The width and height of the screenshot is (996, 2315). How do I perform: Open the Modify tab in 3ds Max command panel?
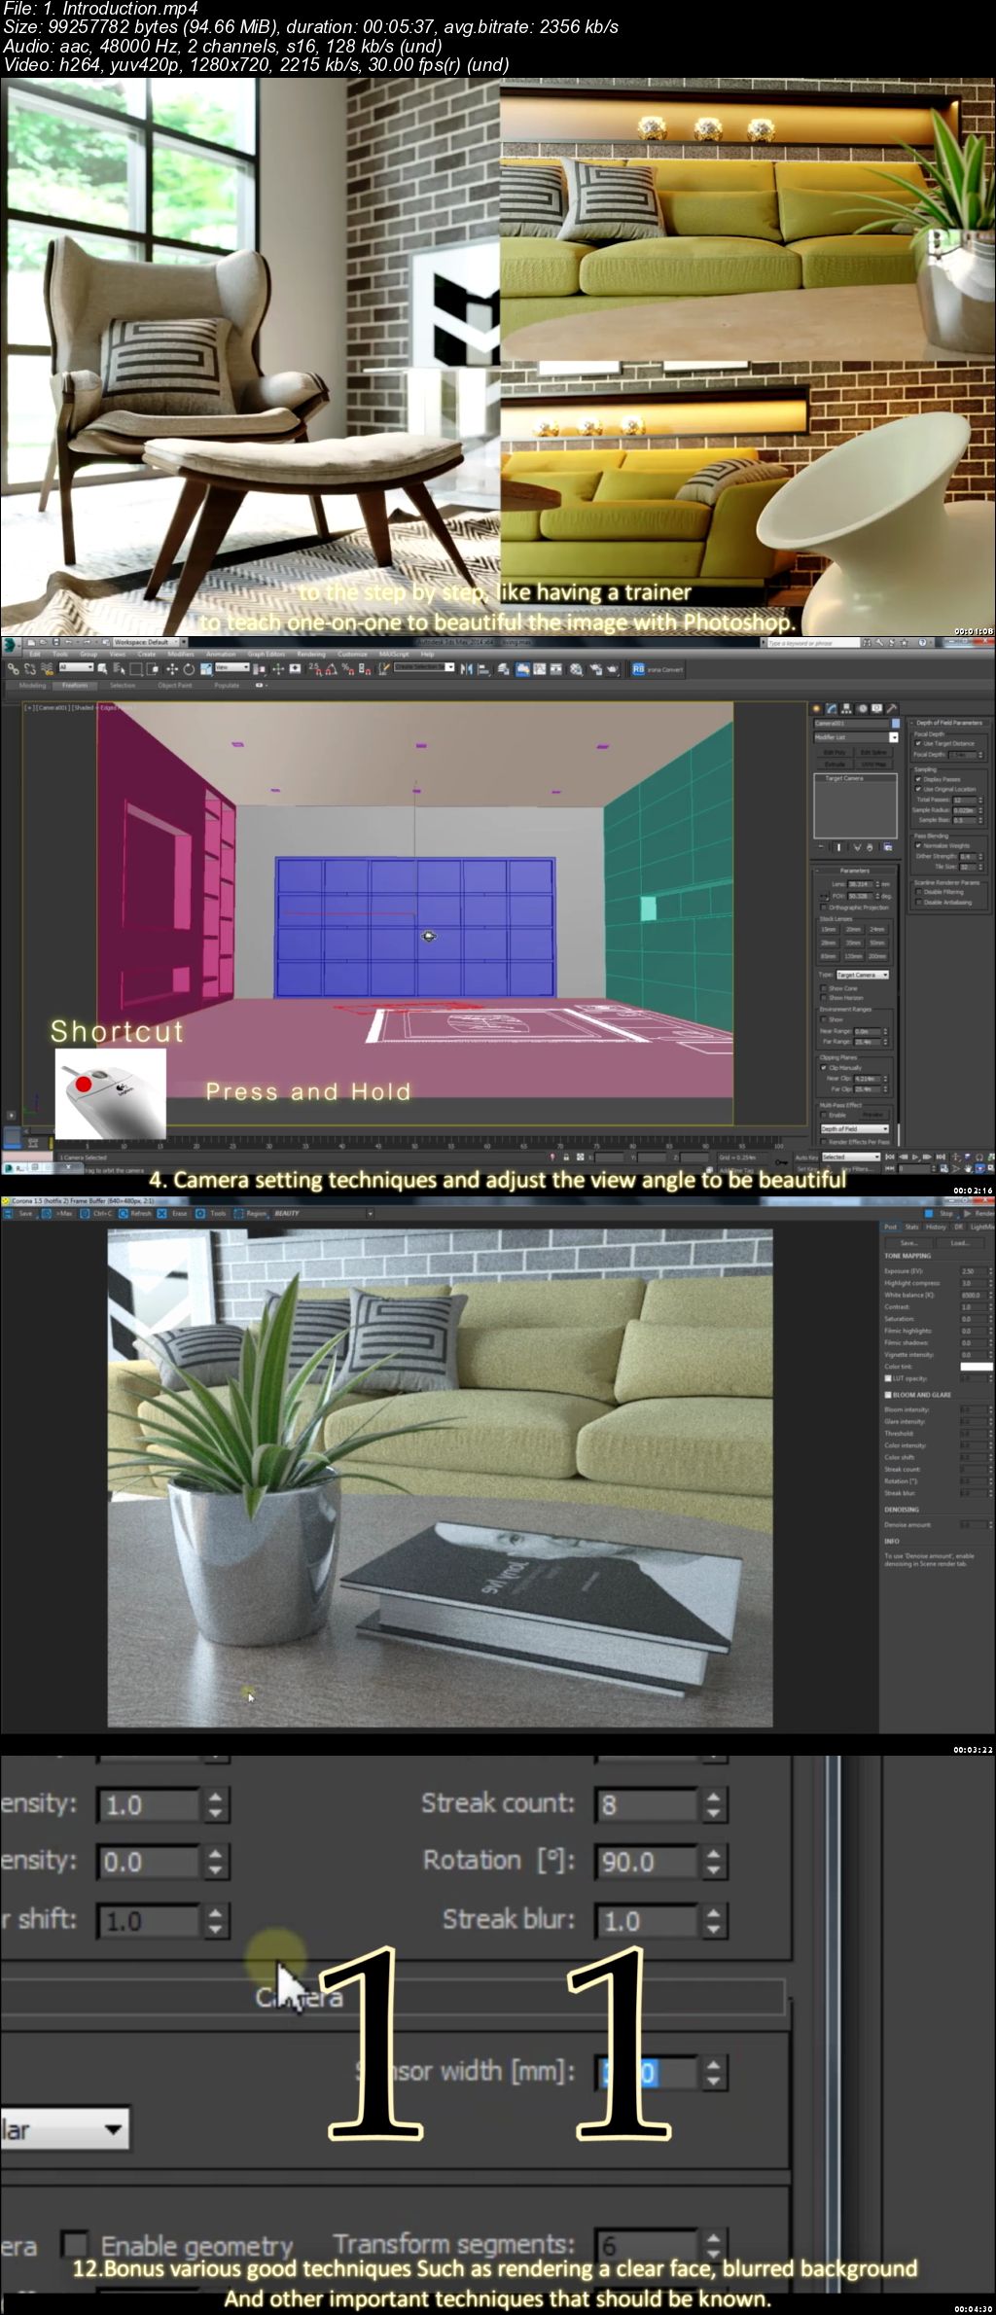[831, 708]
